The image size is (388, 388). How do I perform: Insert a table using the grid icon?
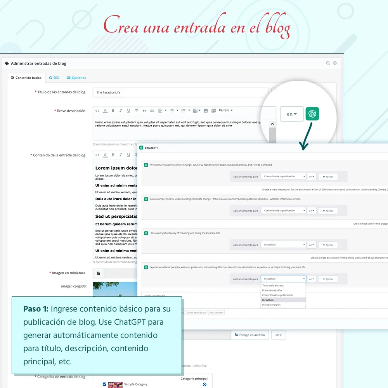(196, 111)
